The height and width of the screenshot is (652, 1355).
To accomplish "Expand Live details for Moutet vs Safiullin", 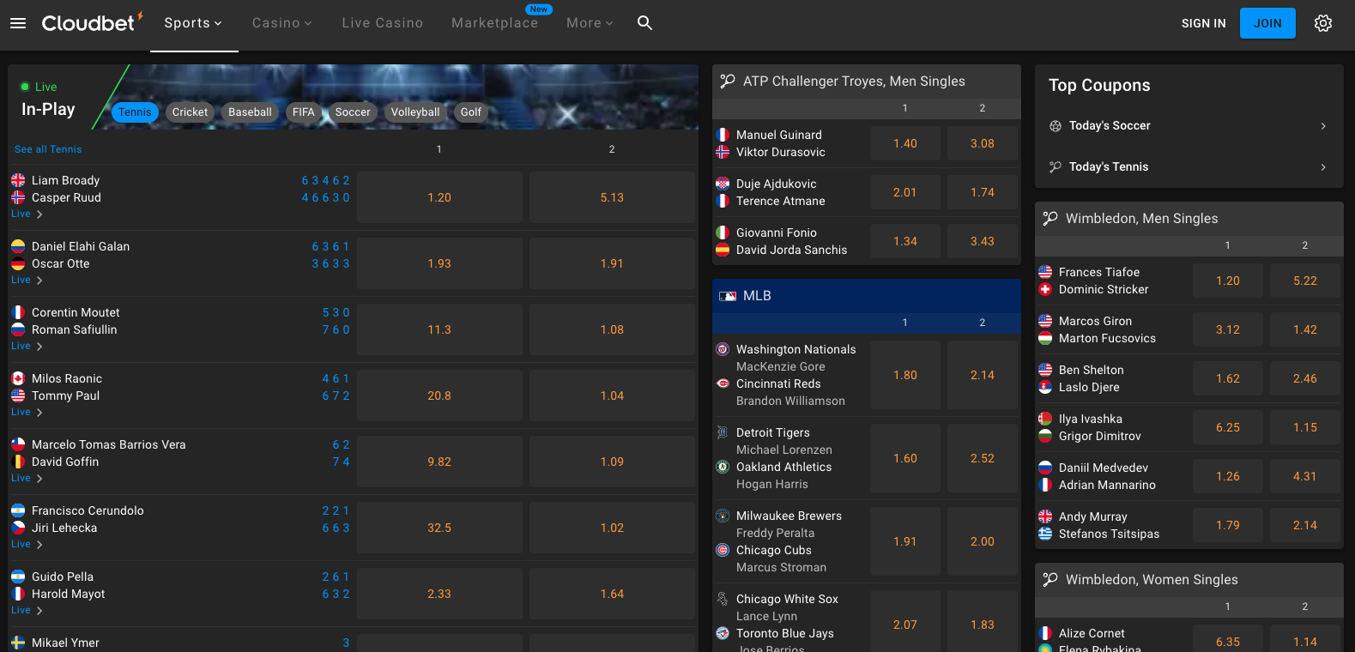I will click(x=27, y=347).
